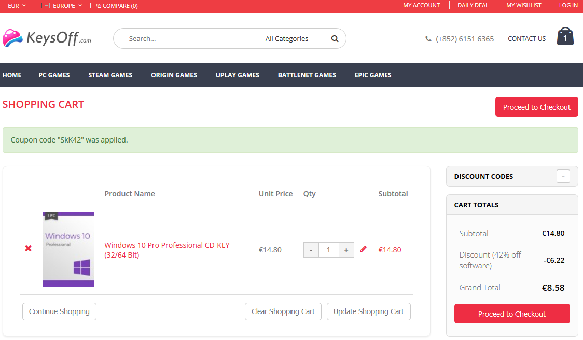Image resolution: width=583 pixels, height=340 pixels.
Task: Increase quantity with plus button
Action: click(x=346, y=250)
